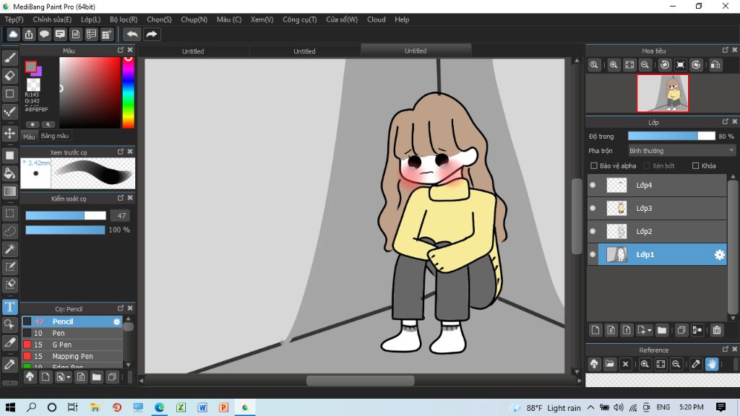The height and width of the screenshot is (416, 740).
Task: Add a new folder layer
Action: (x=662, y=330)
